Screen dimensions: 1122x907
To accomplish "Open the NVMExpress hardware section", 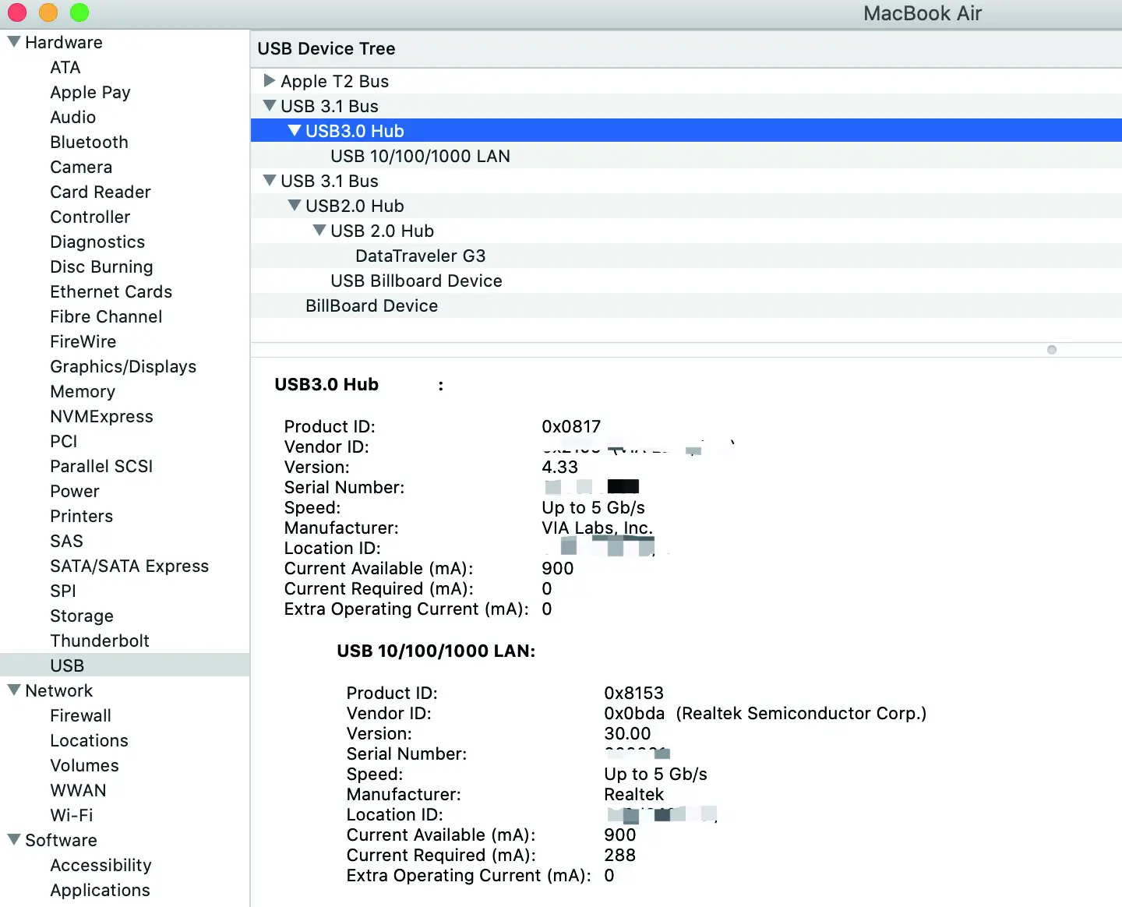I will click(101, 416).
